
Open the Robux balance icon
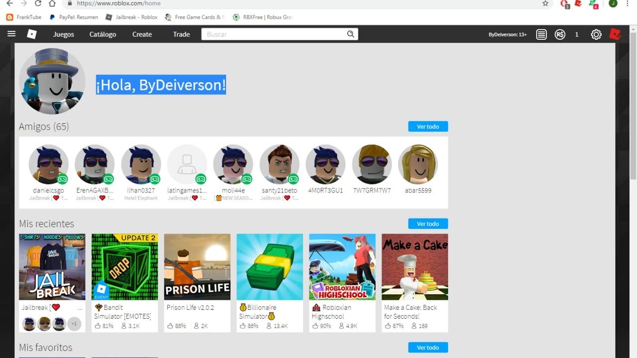click(x=560, y=34)
